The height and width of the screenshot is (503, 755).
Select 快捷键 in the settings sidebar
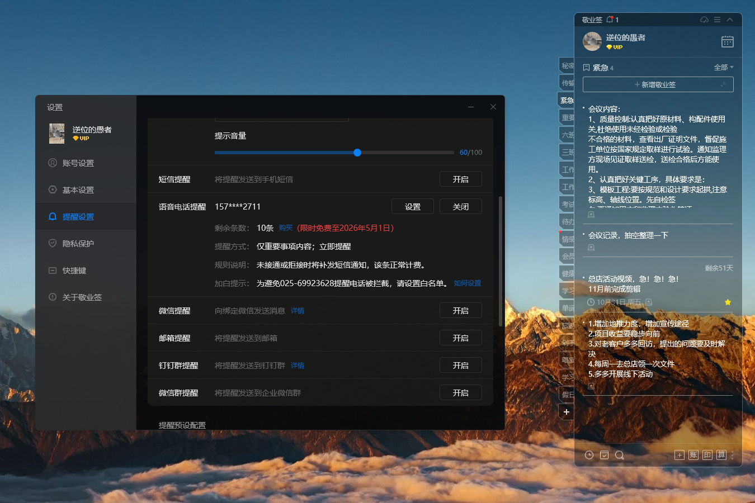(74, 271)
